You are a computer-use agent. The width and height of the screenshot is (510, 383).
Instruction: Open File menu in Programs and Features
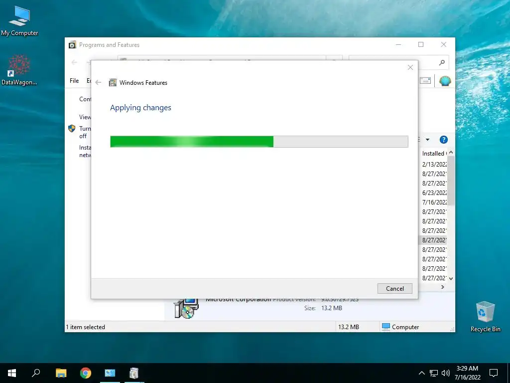point(74,80)
